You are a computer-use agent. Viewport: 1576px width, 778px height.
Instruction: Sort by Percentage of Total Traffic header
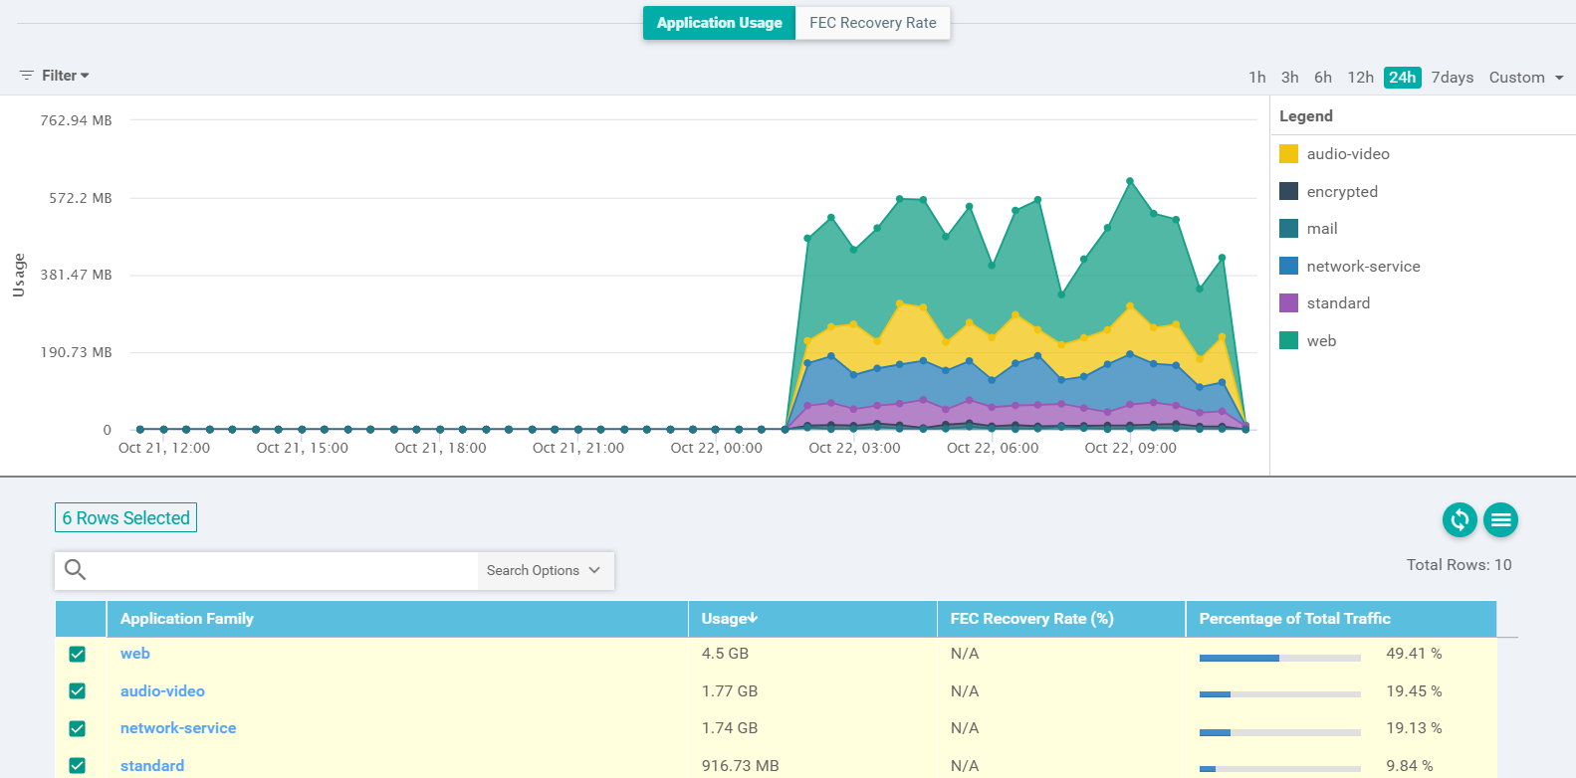click(x=1341, y=619)
